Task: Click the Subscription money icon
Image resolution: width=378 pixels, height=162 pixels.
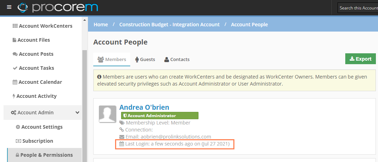Action: point(18,141)
